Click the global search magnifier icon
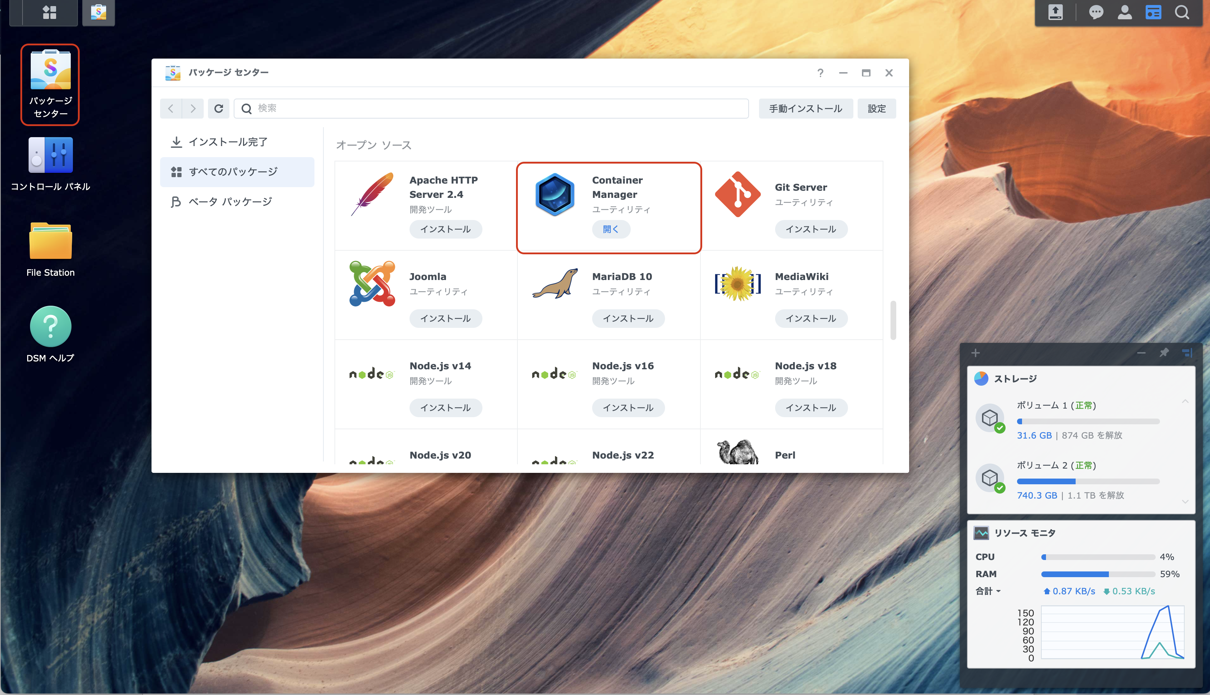The height and width of the screenshot is (695, 1210). click(1182, 12)
